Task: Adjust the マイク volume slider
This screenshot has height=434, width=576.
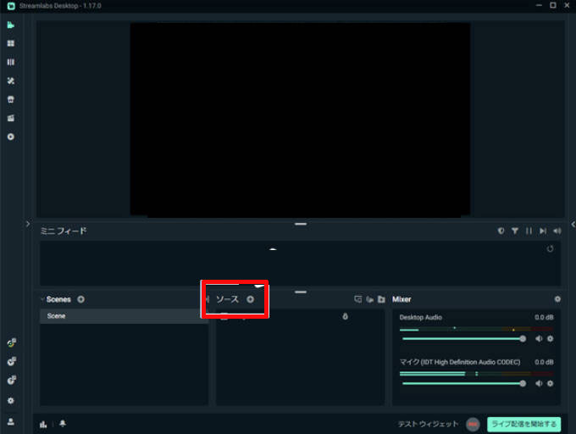Action: [463, 383]
